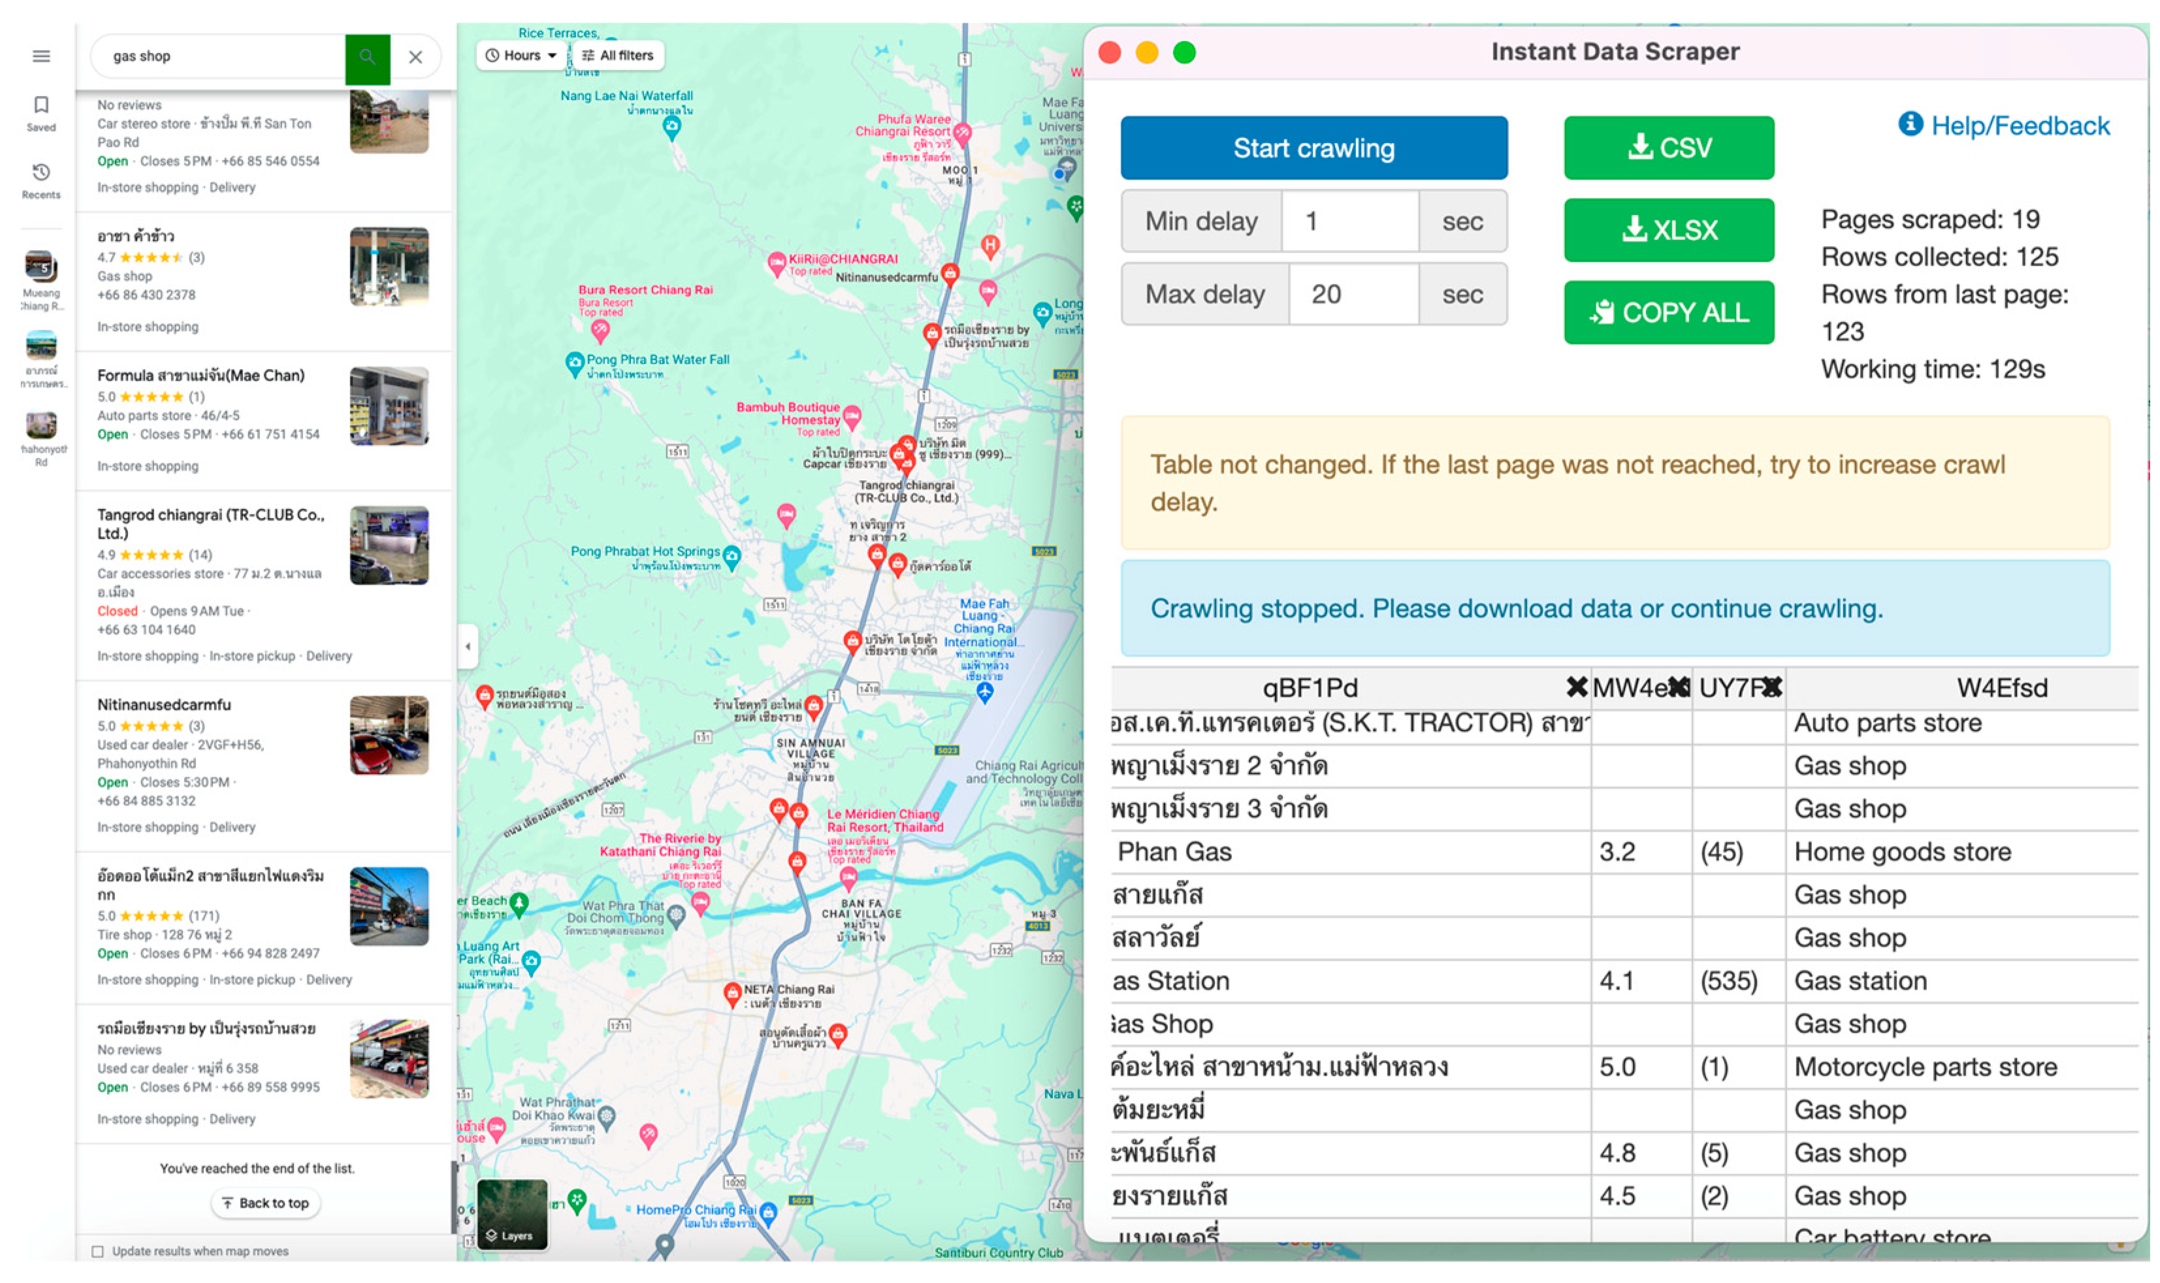Download data as CSV
This screenshot has width=2160, height=1283.
click(x=1668, y=148)
